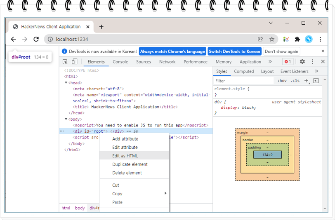Click the 134×0 content box
Screen dimensions: 335x220
coord(267,155)
